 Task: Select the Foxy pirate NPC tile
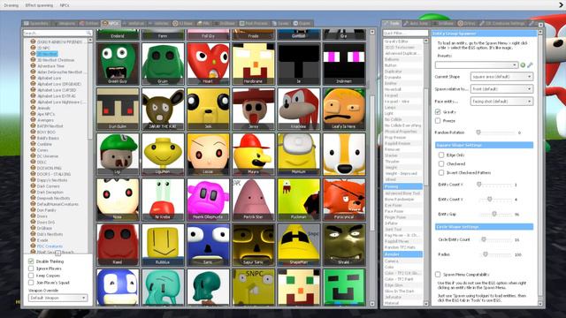[x=344, y=200]
